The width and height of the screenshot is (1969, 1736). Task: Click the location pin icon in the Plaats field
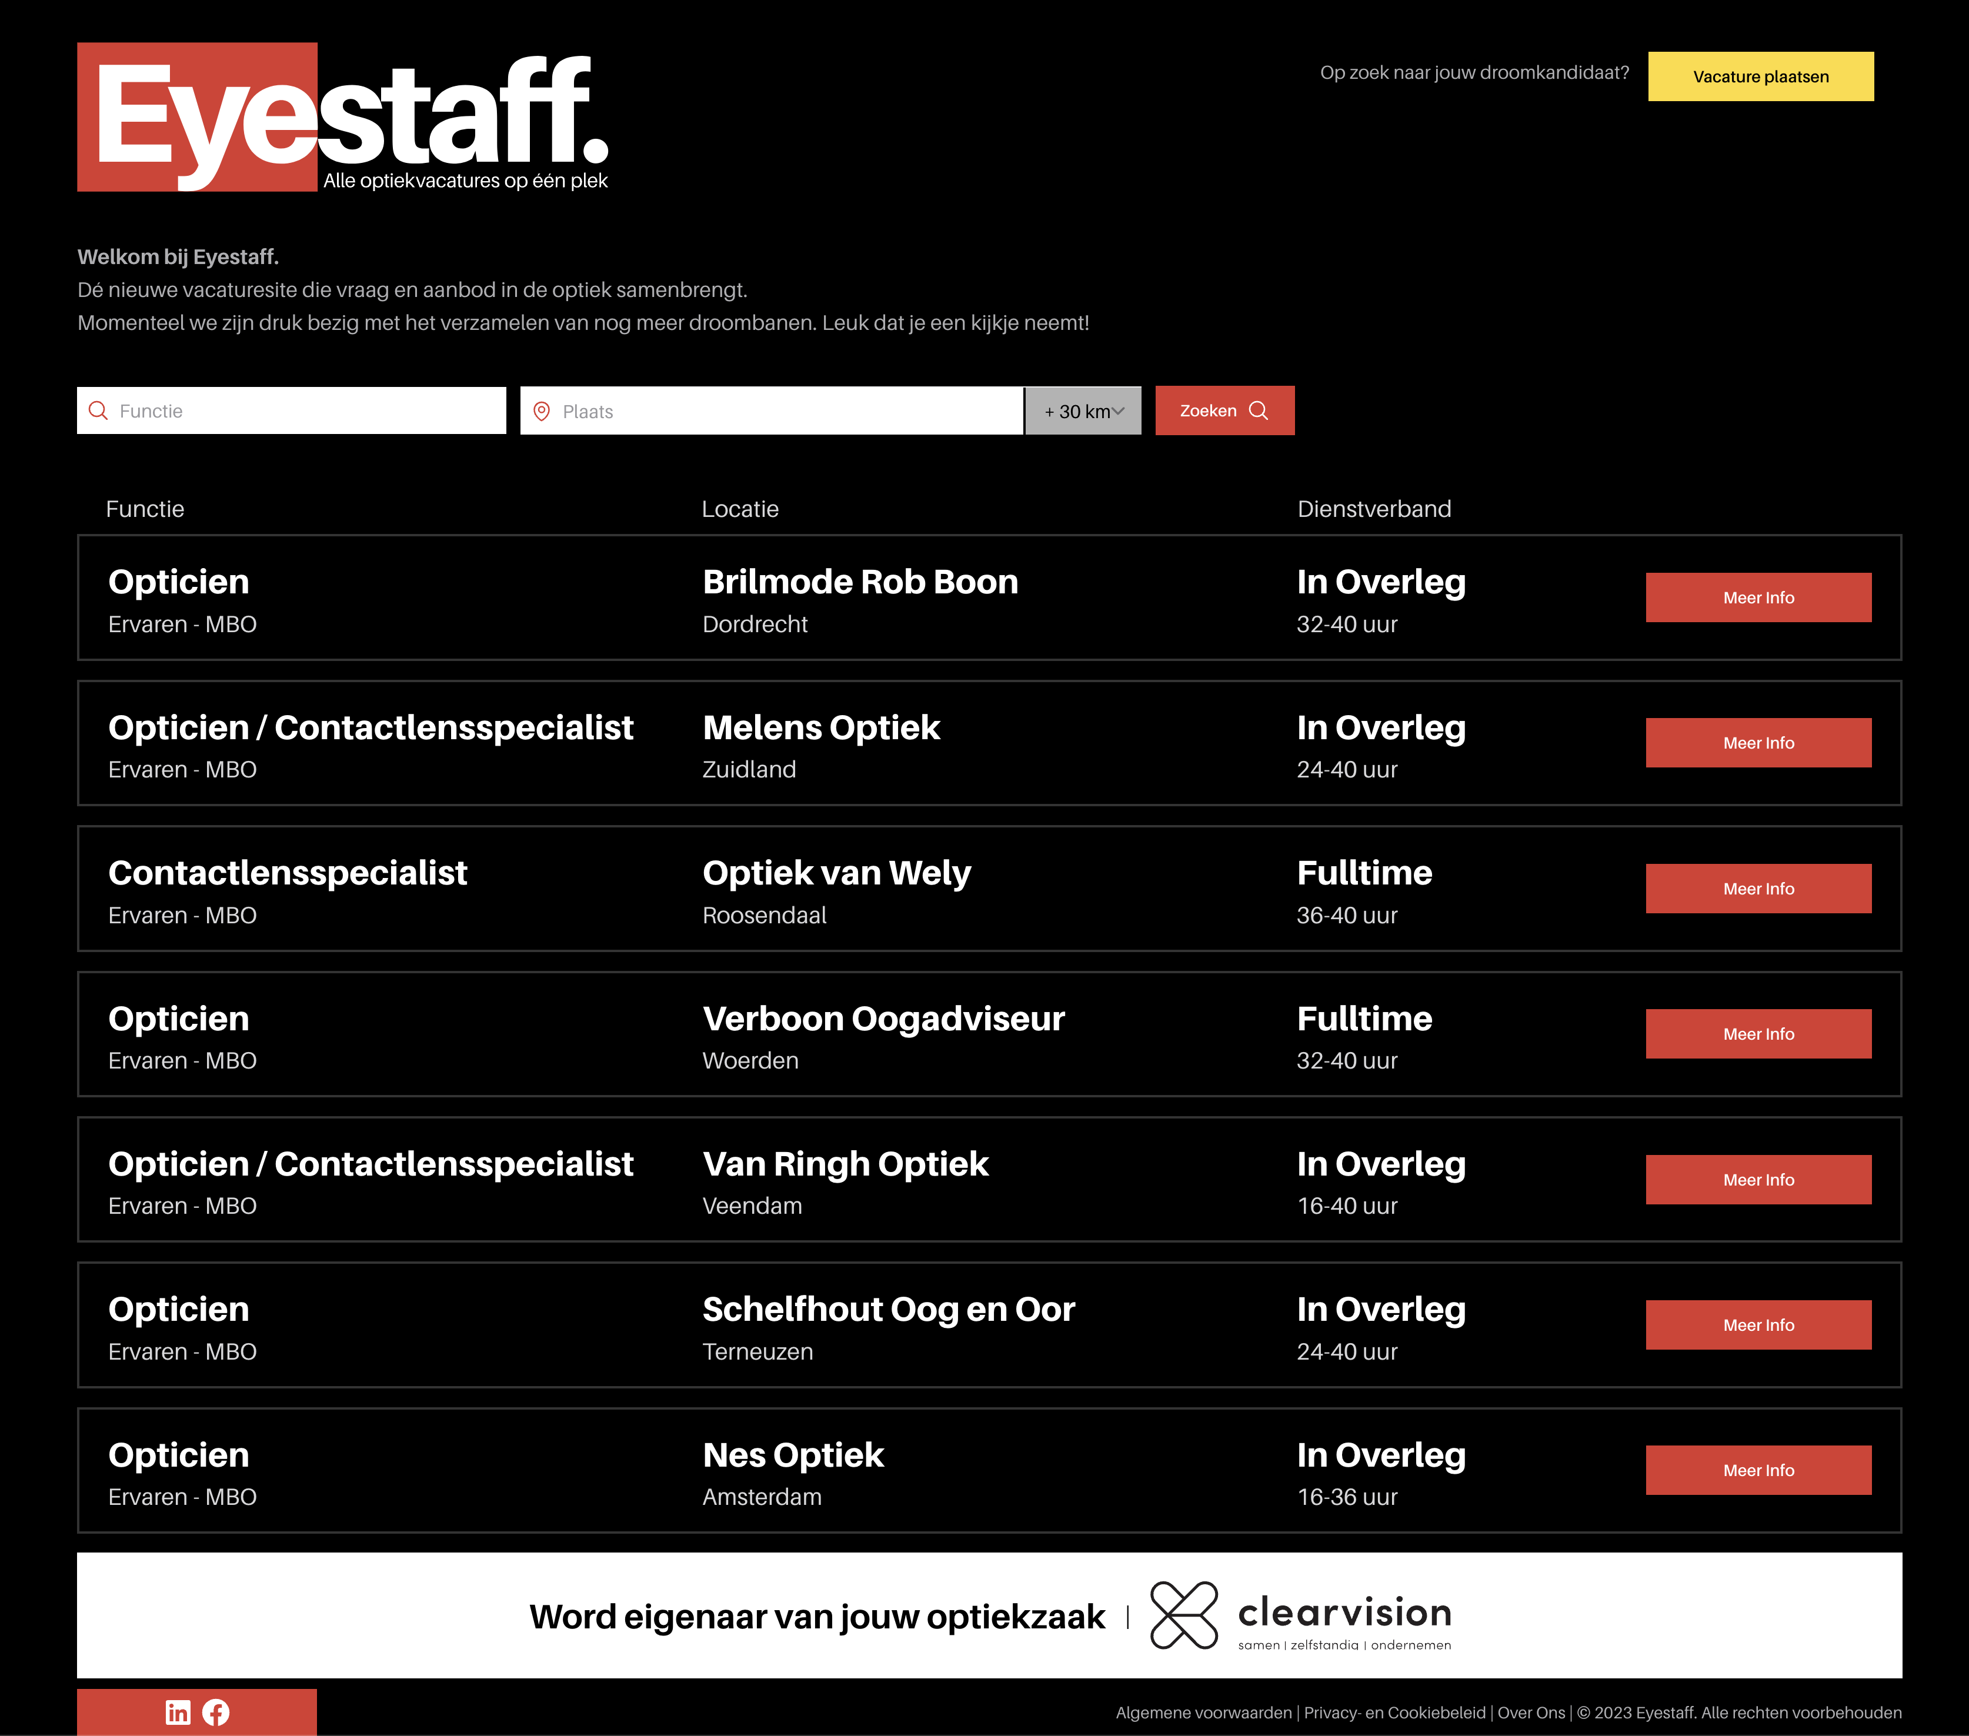pos(542,410)
